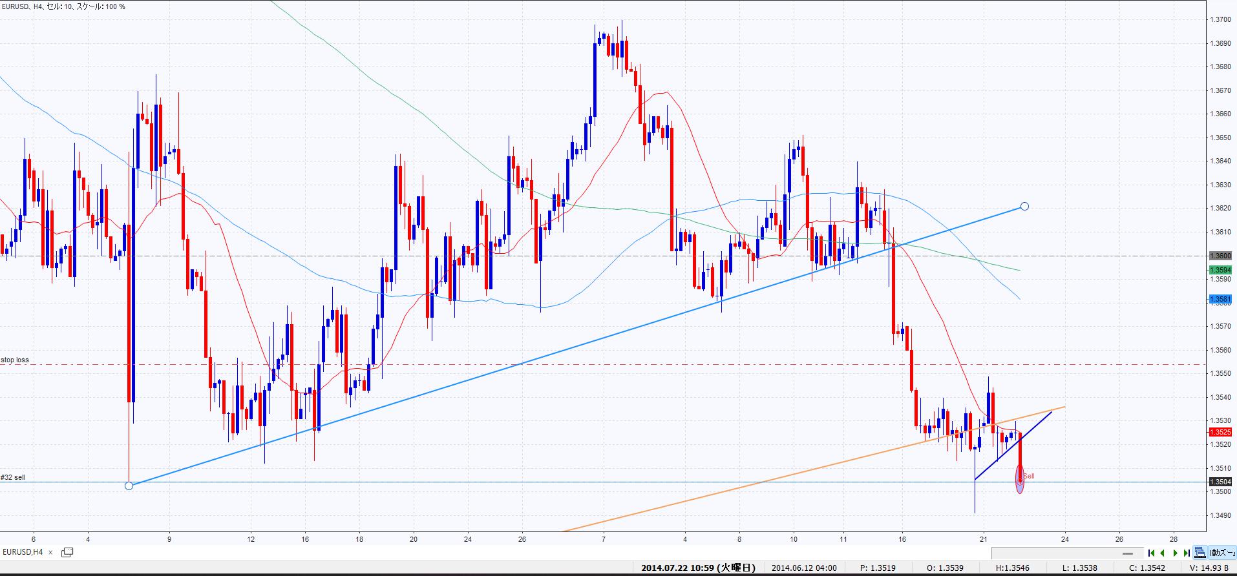Image resolution: width=1237 pixels, height=576 pixels.
Task: Jump to the last bar of the chart
Action: pyautogui.click(x=1187, y=553)
